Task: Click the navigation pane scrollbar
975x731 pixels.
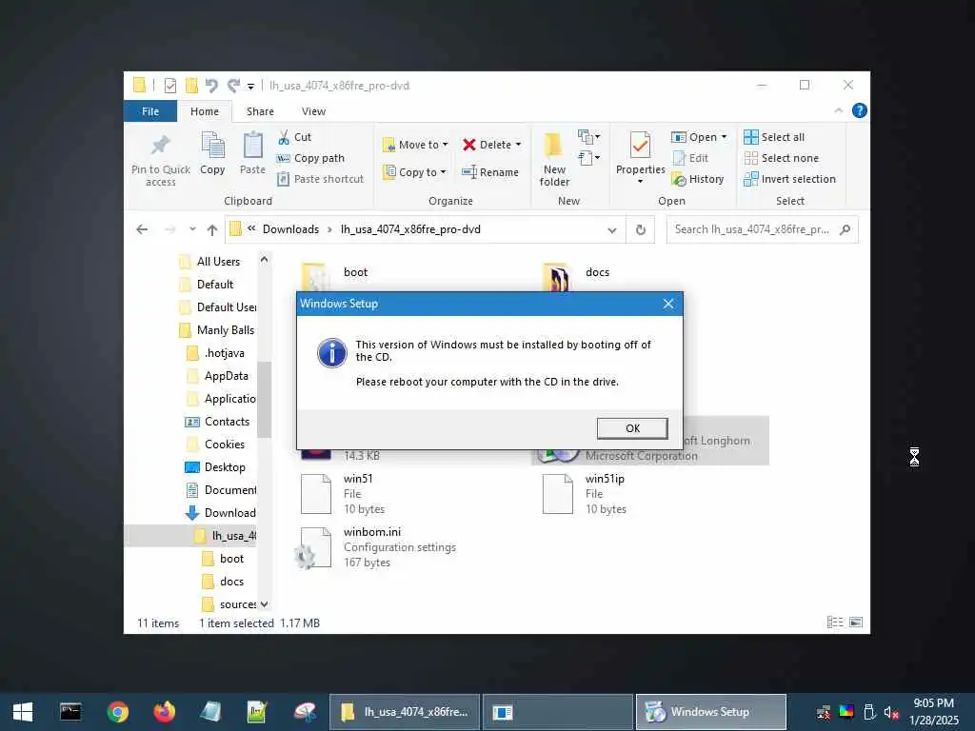Action: [265, 399]
